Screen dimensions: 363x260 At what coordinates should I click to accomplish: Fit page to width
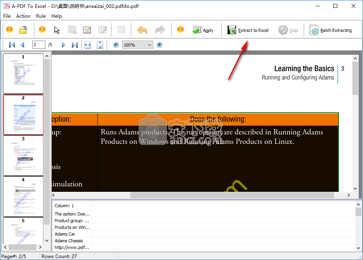tap(88, 45)
